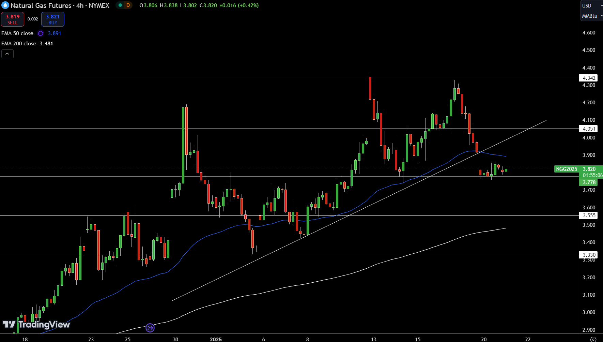
Task: Open chart settings gear icon
Action: click(x=593, y=339)
